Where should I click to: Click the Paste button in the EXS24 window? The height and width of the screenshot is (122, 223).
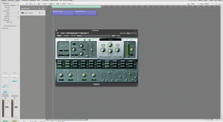(x=118, y=36)
